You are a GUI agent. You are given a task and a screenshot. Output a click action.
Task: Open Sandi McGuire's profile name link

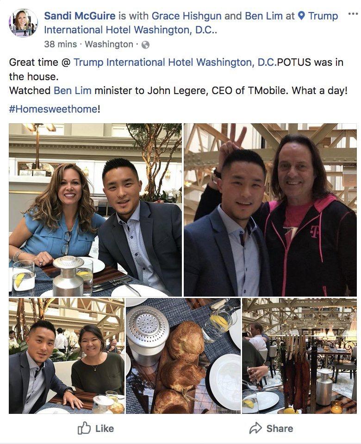pos(80,16)
